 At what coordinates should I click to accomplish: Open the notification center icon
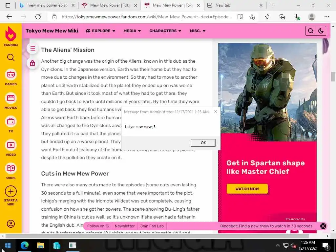326,245
